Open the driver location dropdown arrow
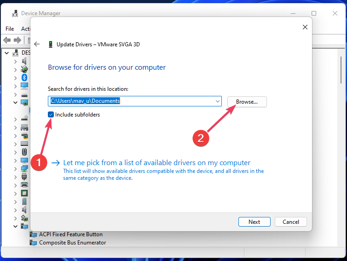 click(x=218, y=101)
